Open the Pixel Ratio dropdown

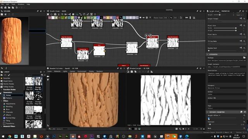pyautogui.click(x=227, y=37)
